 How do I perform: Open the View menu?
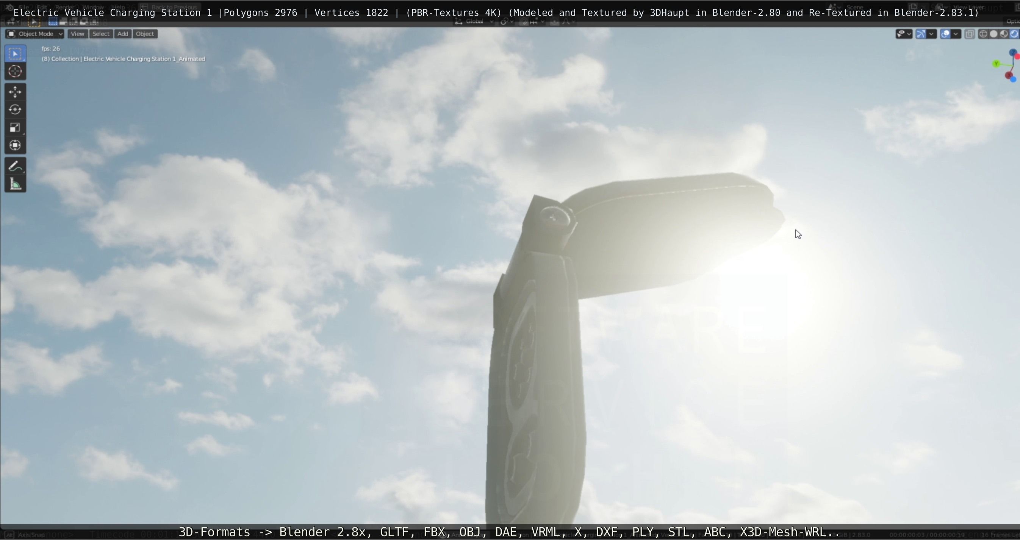click(x=77, y=34)
